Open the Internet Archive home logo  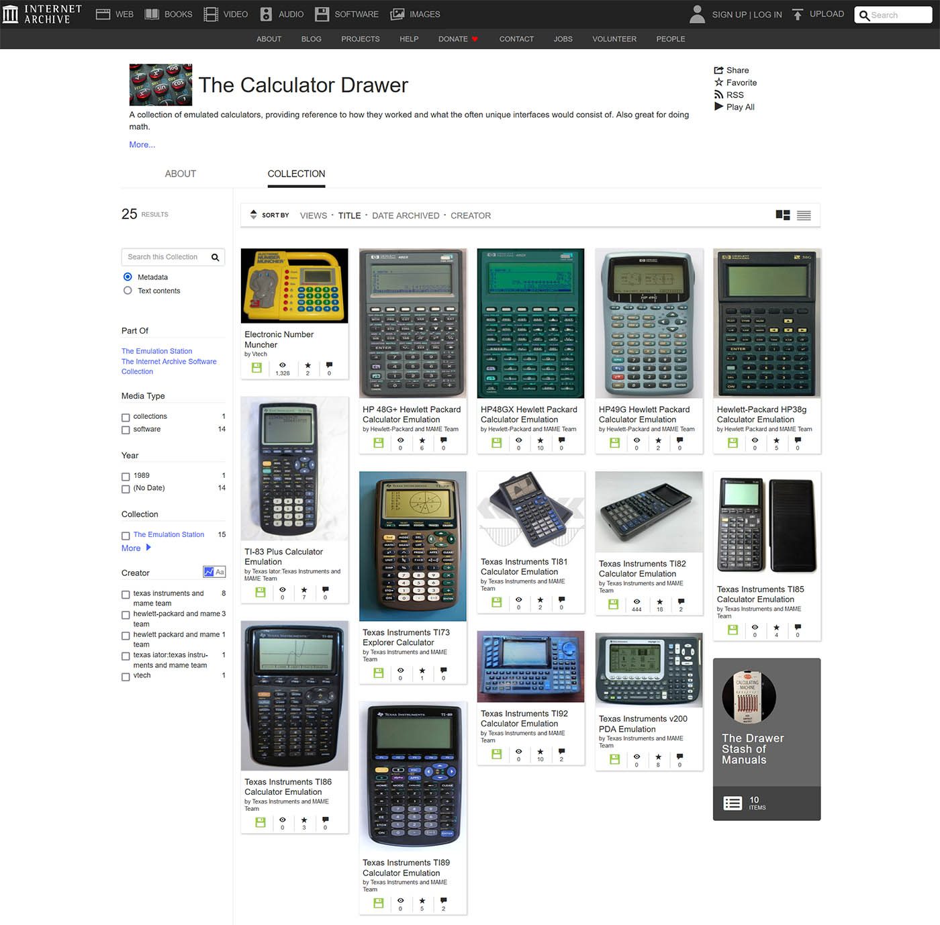pos(42,14)
